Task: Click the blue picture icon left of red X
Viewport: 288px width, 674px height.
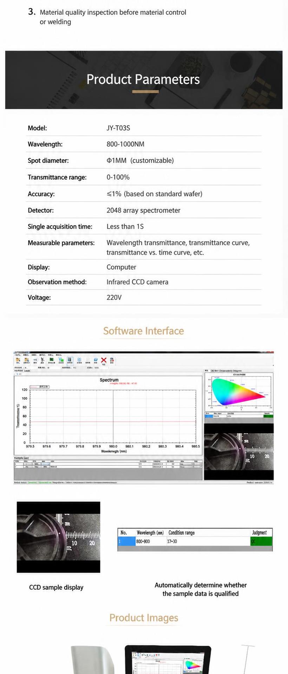Action: [x=96, y=360]
